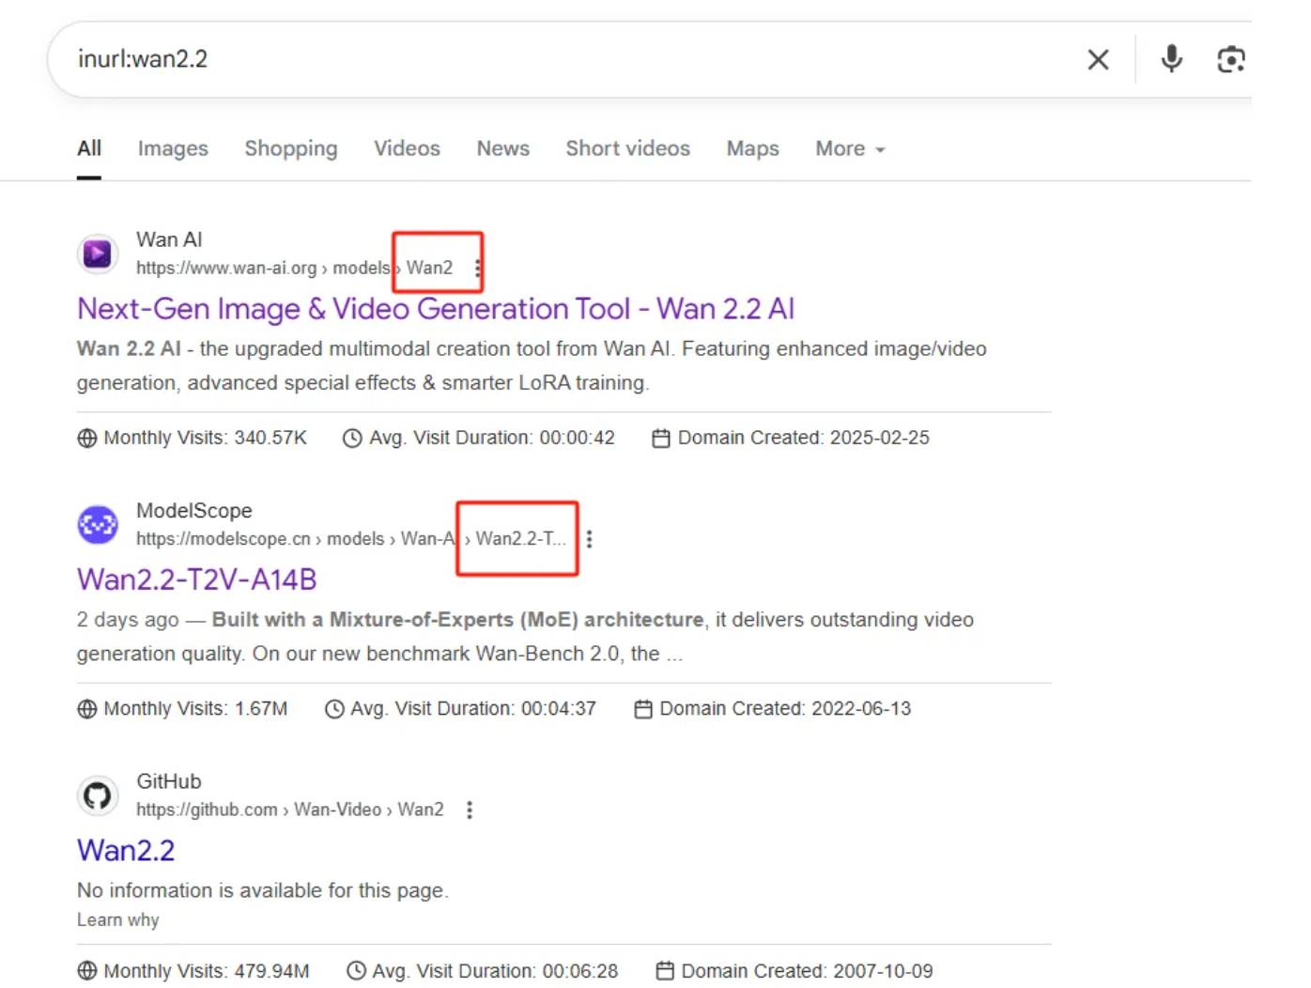Click the Avg. Visit Duration: 00:00:42 text
This screenshot has width=1311, height=988.
pos(492,439)
